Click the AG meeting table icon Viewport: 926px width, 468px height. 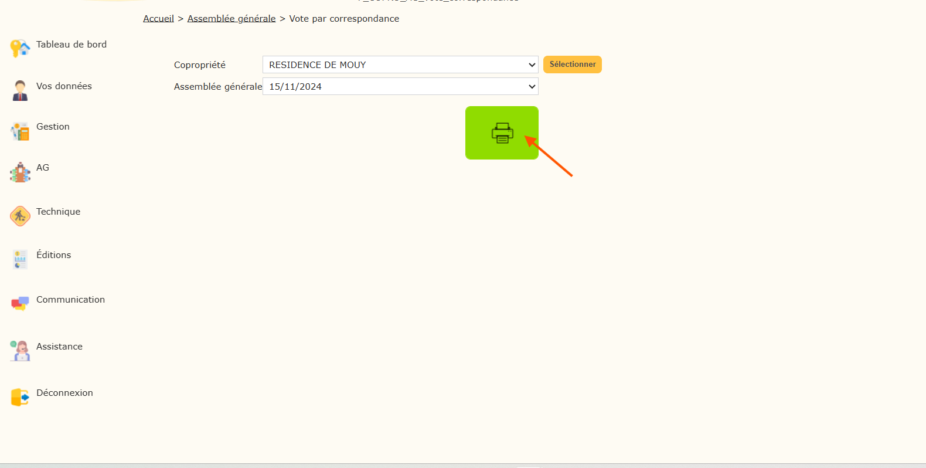[x=20, y=172]
